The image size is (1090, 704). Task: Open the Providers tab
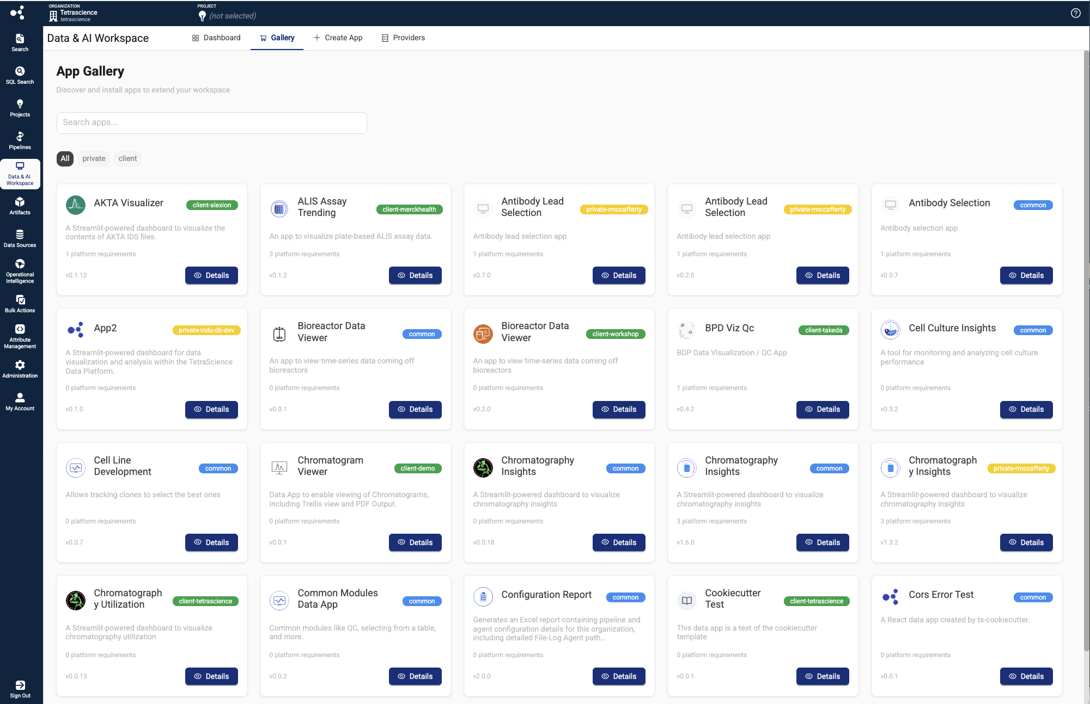[403, 38]
